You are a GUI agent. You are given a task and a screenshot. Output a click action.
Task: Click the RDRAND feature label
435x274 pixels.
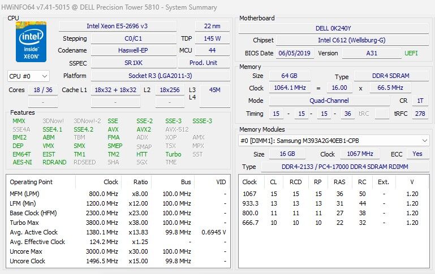tap(54, 162)
